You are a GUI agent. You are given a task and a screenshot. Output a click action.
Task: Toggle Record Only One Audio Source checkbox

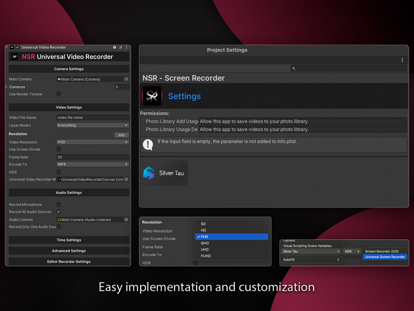point(58,227)
